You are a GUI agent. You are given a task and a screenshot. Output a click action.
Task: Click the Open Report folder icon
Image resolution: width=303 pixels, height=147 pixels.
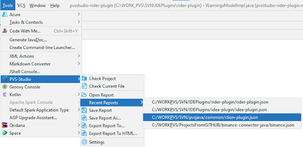84,95
